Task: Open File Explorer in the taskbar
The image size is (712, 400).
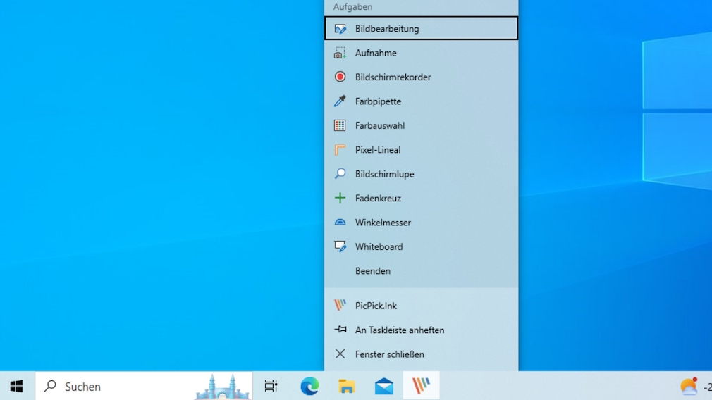Action: [347, 386]
